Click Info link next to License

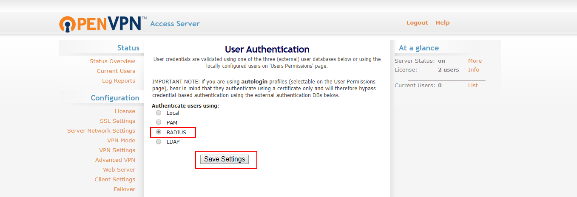[x=474, y=70]
